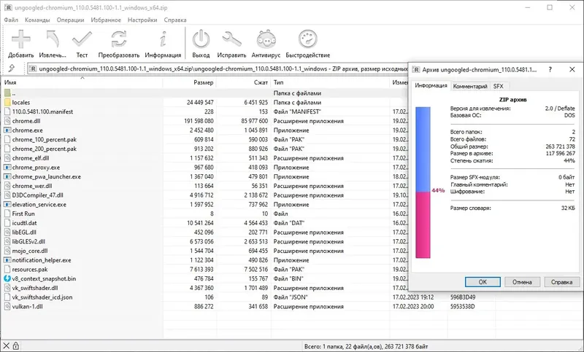Open the Справка menu
The width and height of the screenshot is (584, 352).
tap(175, 20)
